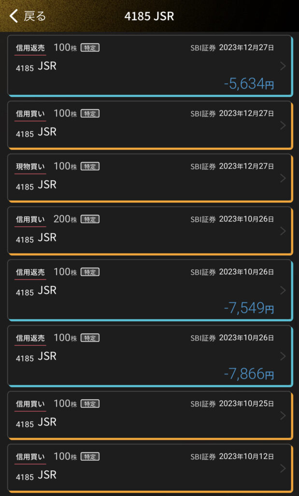Open chevron on the -5,634円 trade

click(283, 66)
